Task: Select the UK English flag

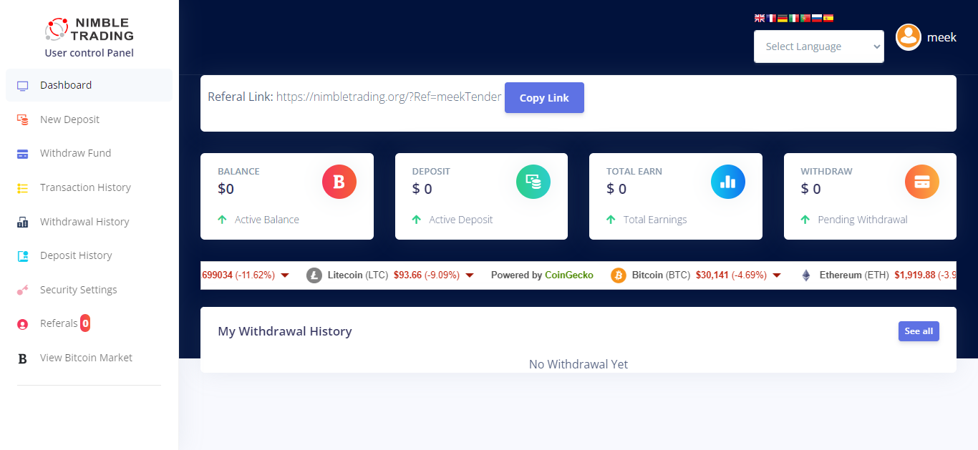Action: pos(760,19)
